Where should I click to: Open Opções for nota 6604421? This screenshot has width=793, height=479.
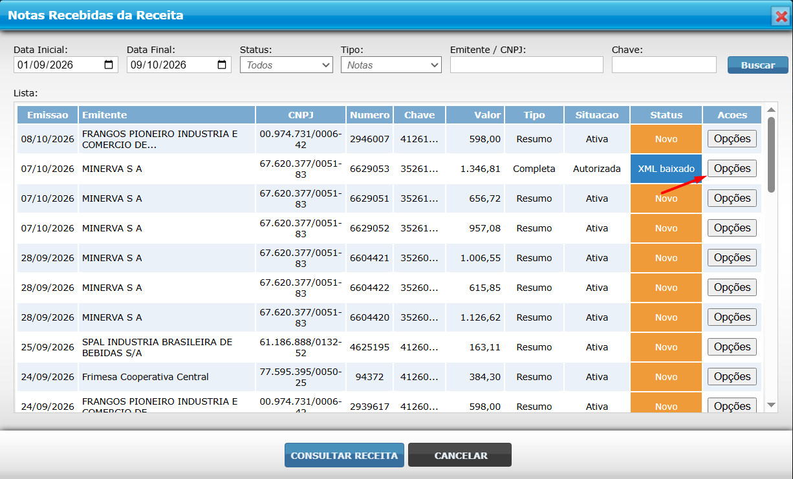point(732,258)
